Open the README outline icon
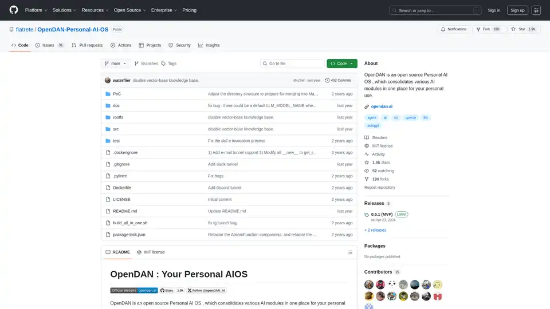 coord(350,252)
